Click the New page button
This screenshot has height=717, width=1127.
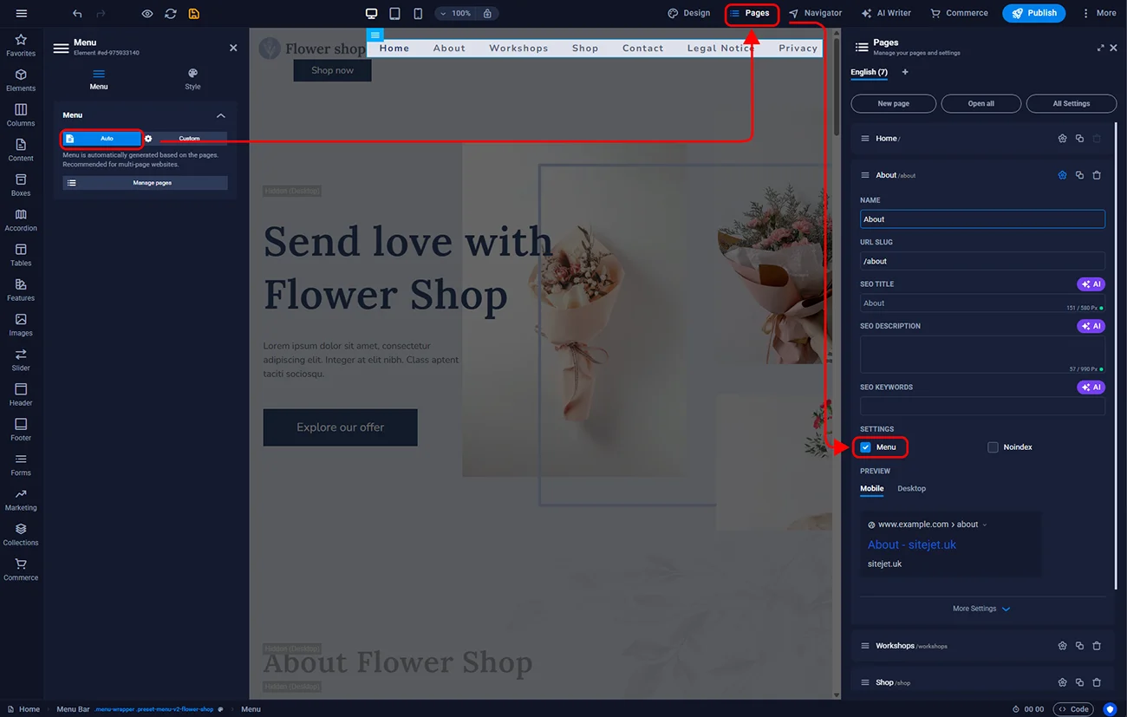click(x=893, y=103)
